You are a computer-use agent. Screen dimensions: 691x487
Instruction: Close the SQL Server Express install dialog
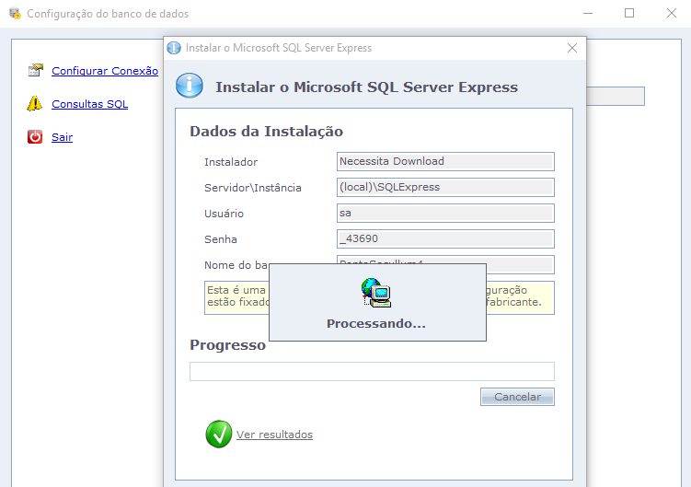[x=571, y=48]
